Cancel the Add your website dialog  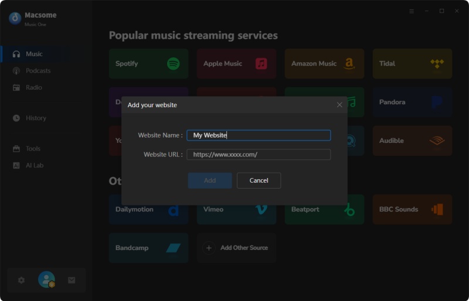pos(259,180)
